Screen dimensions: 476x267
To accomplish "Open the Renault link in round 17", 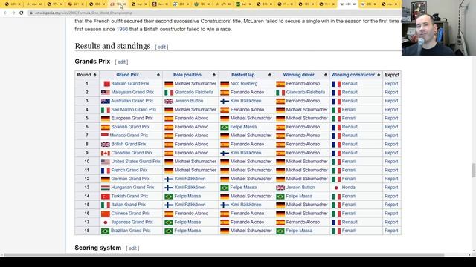I will coord(350,222).
